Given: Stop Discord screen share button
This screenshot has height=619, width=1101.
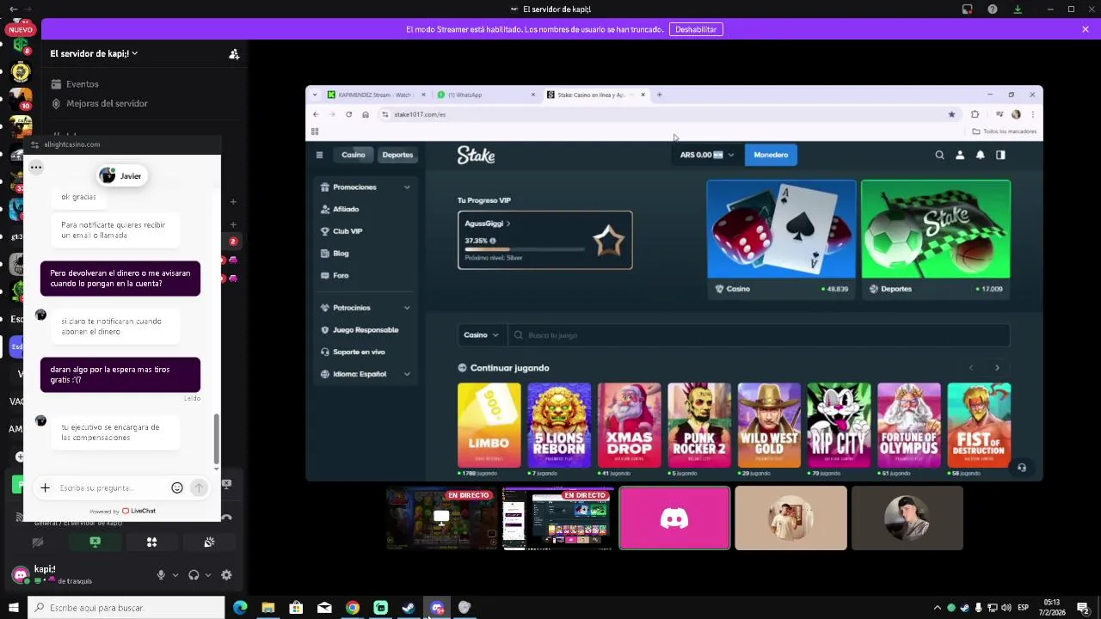Looking at the screenshot, I should pyautogui.click(x=95, y=542).
